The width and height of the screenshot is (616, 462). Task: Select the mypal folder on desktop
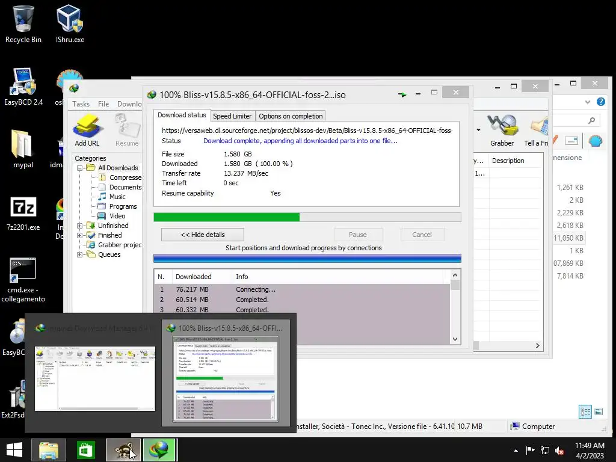(23, 149)
